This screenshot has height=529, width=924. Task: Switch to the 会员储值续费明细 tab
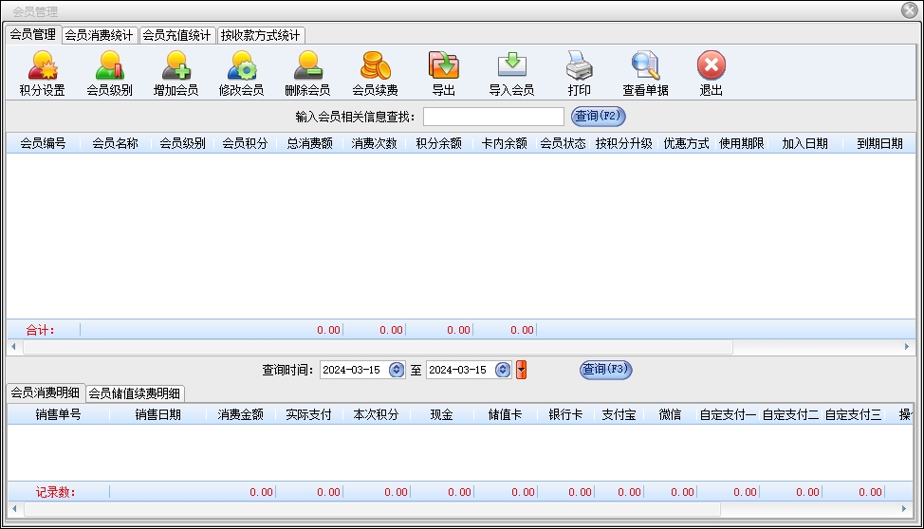136,393
